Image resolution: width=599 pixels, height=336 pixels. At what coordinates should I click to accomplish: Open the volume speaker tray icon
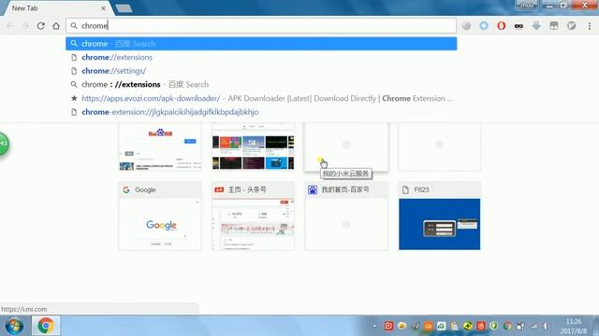point(546,326)
